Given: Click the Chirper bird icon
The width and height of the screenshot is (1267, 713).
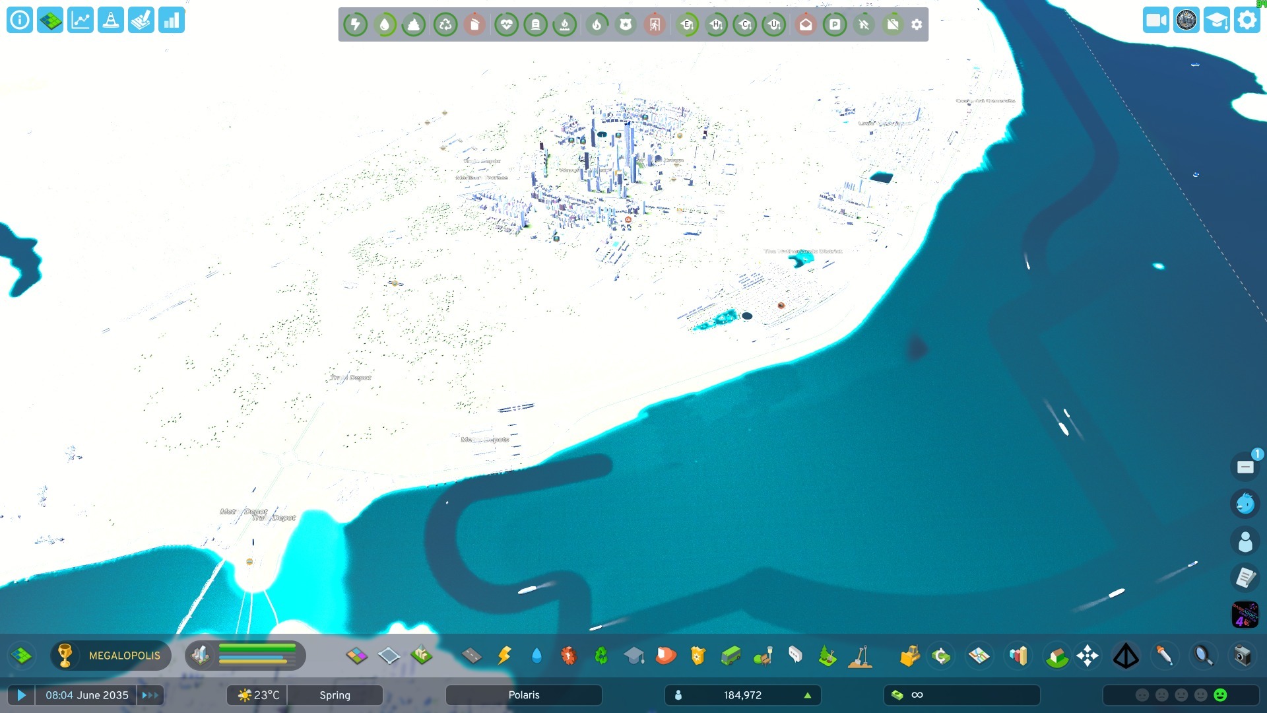Looking at the screenshot, I should point(1245,504).
